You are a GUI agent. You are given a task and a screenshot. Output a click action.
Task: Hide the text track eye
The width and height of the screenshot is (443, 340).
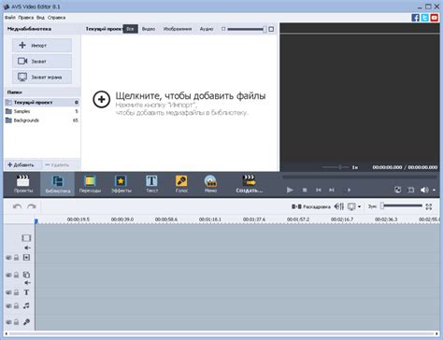click(x=8, y=292)
